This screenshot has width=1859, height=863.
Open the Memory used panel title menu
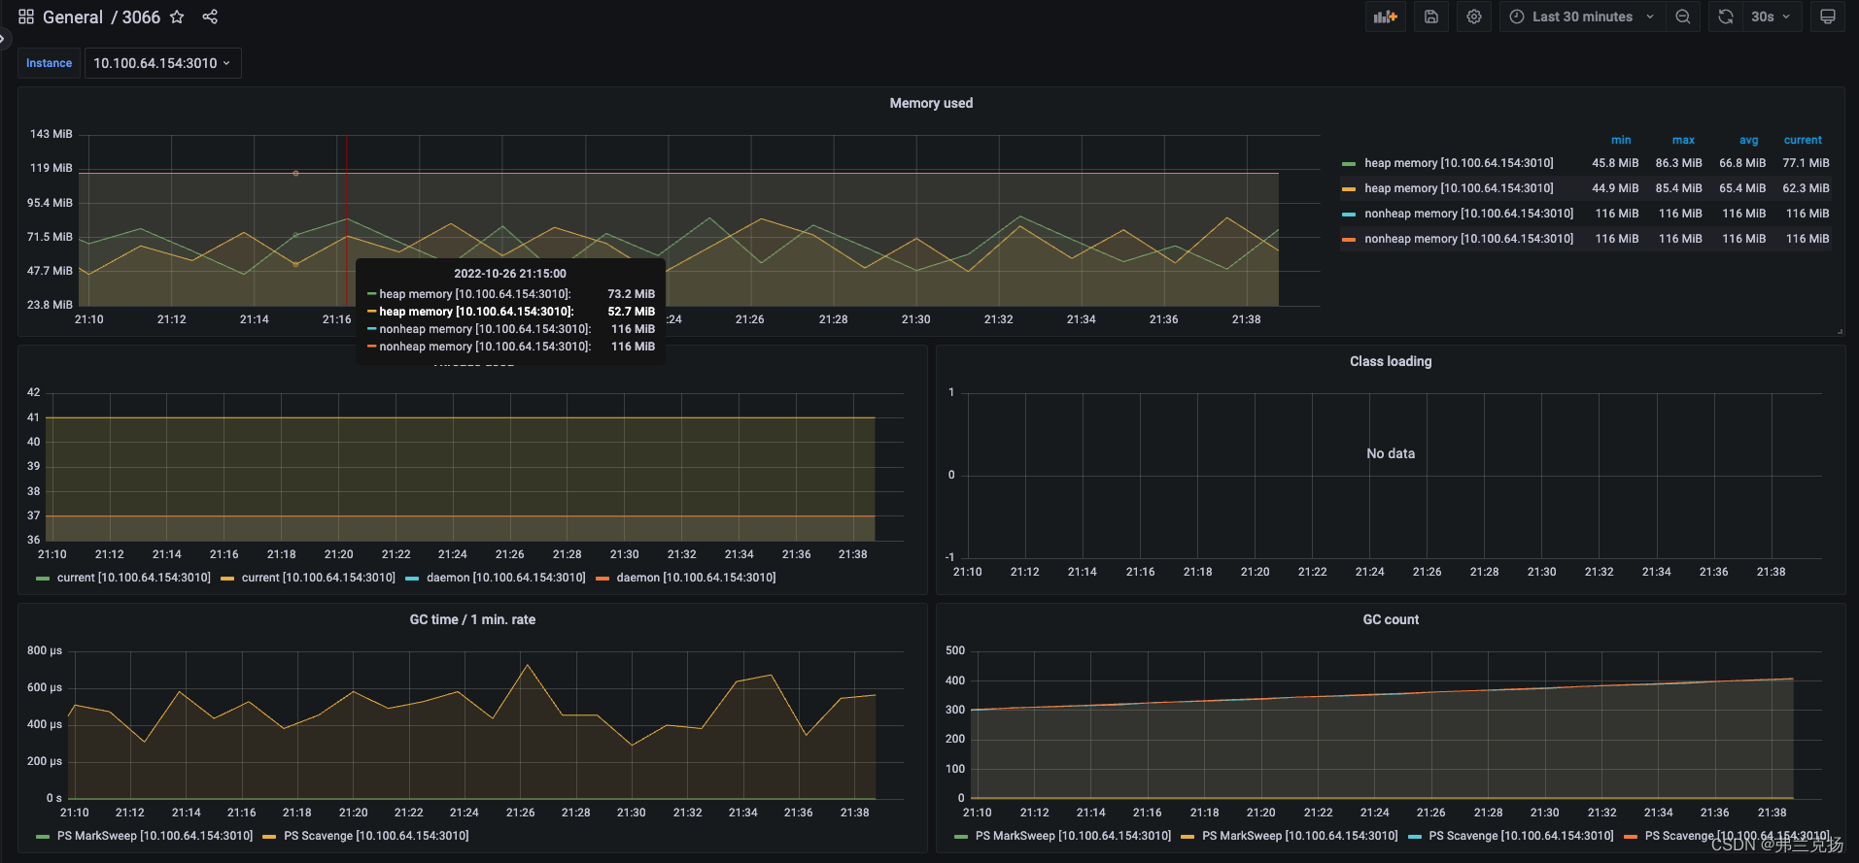click(x=931, y=103)
